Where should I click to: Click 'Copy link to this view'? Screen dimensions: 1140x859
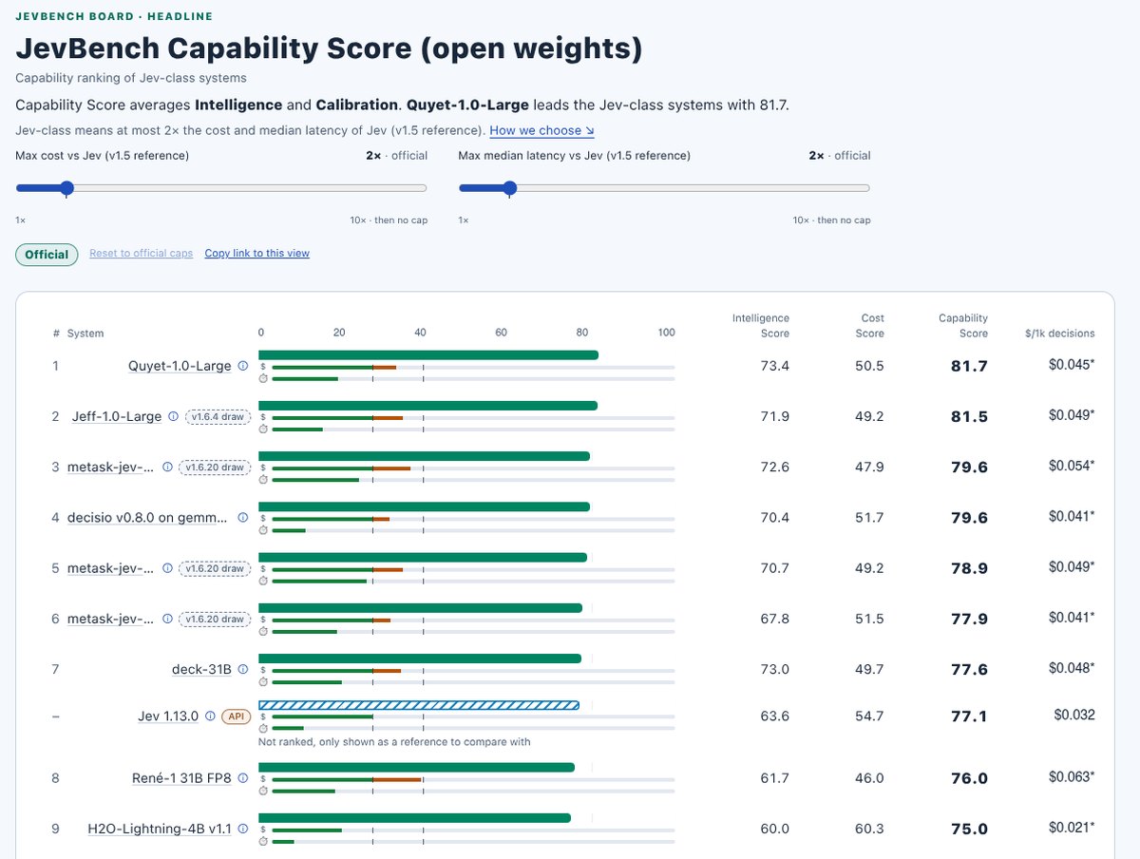257,253
